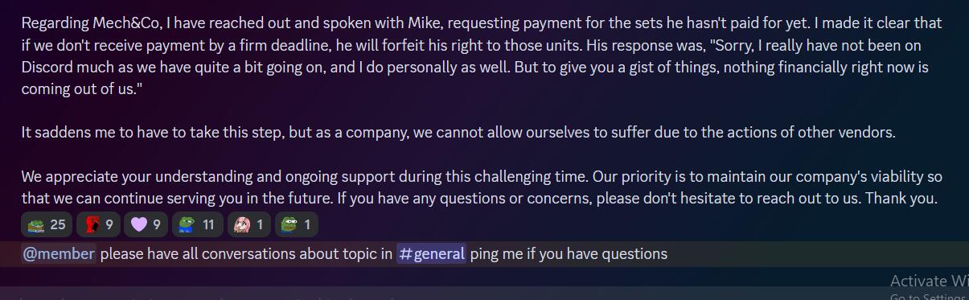Click the count 25 on first reaction

tap(58, 225)
